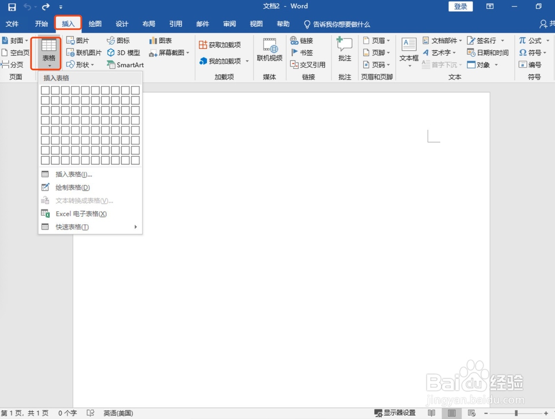Switch to the 审阅 ribbon tab
Screen dimensions: 555x419
coord(229,24)
